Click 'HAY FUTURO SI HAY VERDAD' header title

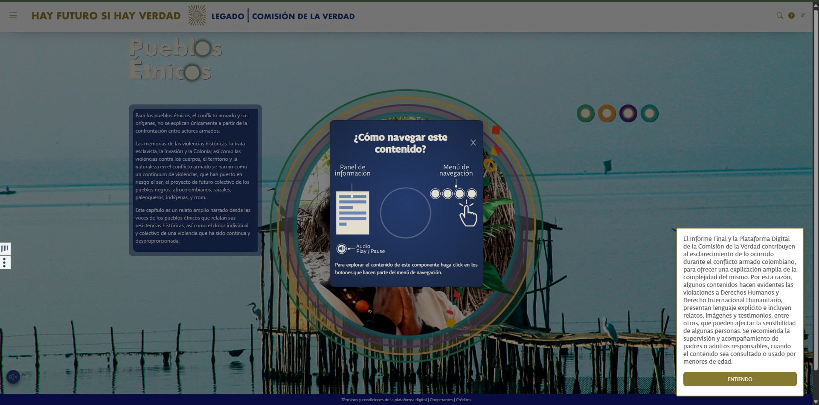[106, 16]
